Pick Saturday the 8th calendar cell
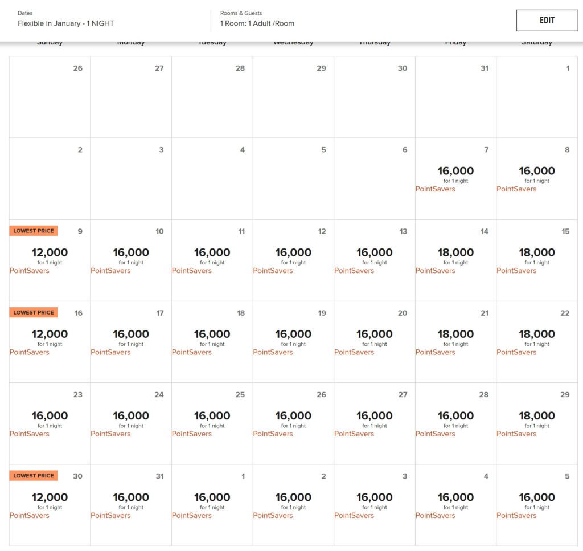 pyautogui.click(x=536, y=178)
